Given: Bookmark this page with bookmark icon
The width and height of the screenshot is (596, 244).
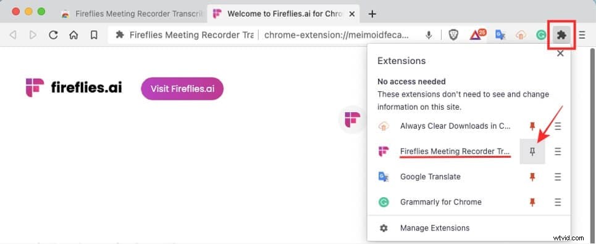Looking at the screenshot, I should 94,35.
